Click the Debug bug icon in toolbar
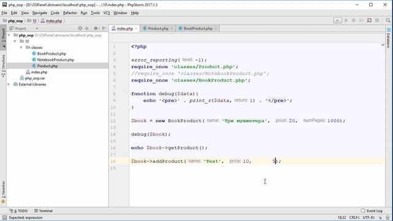The image size is (393, 221). 354,20
